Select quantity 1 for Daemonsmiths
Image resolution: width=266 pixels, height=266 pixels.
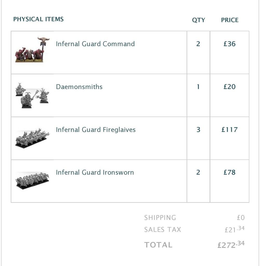click(x=198, y=87)
